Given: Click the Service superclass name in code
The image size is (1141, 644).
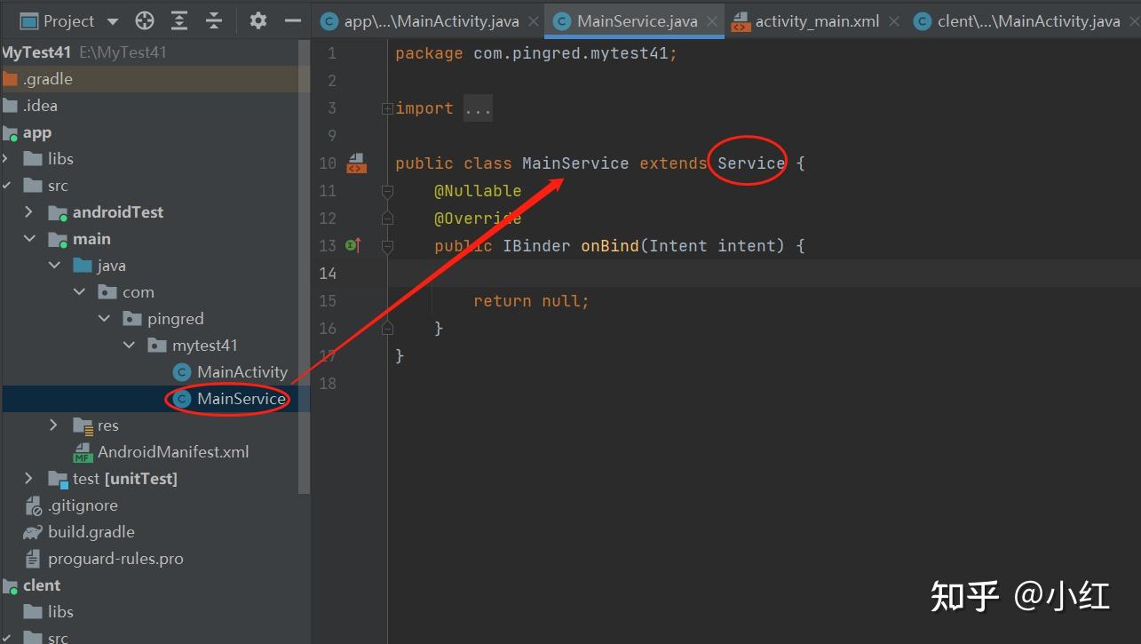Looking at the screenshot, I should [x=751, y=163].
